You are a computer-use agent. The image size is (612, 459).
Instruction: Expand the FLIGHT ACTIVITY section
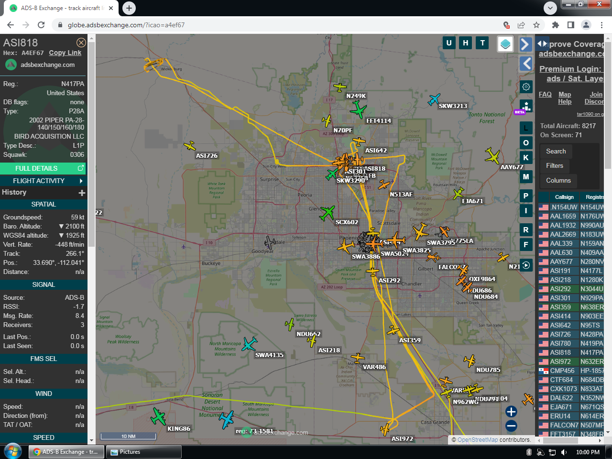click(x=44, y=181)
